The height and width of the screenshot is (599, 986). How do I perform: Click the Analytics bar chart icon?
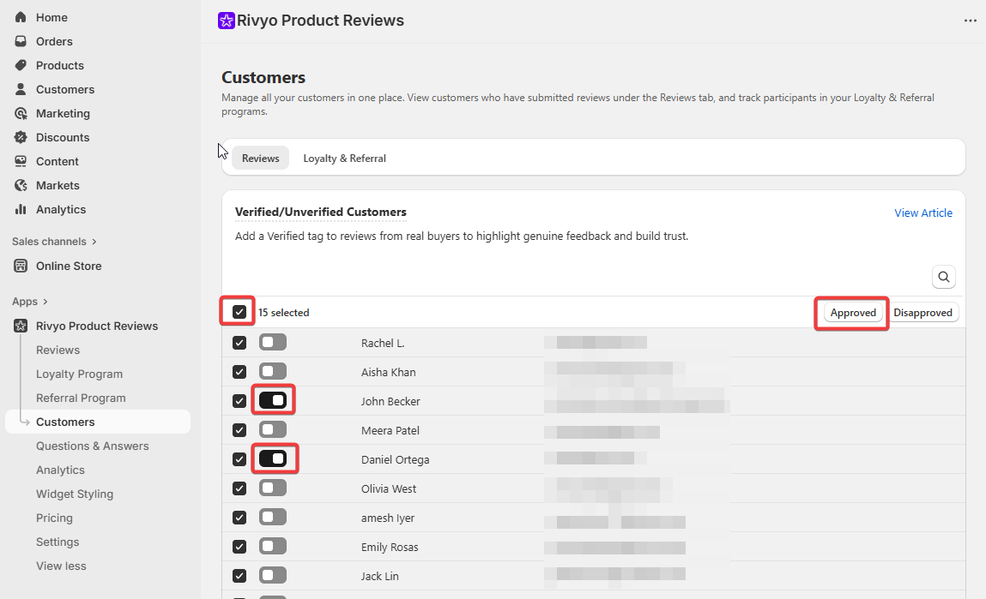[x=21, y=209]
